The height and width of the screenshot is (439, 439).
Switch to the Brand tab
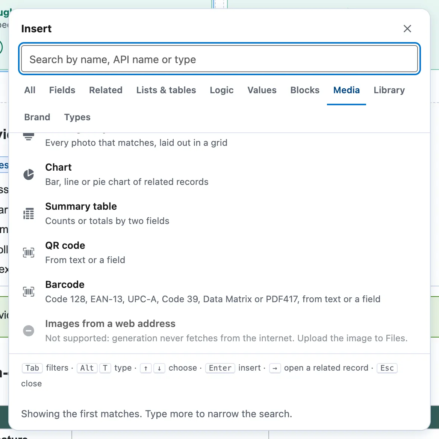tap(37, 117)
